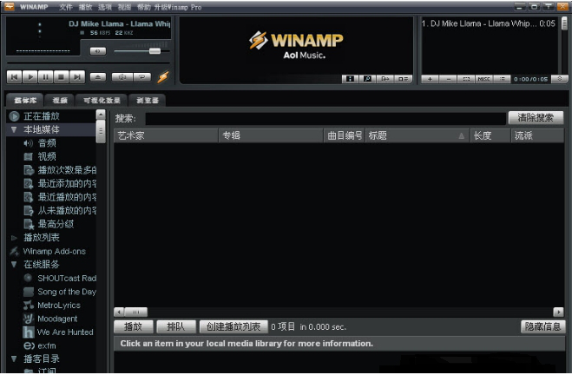Sort by the 艺术家 column header
The width and height of the screenshot is (572, 388).
[166, 135]
